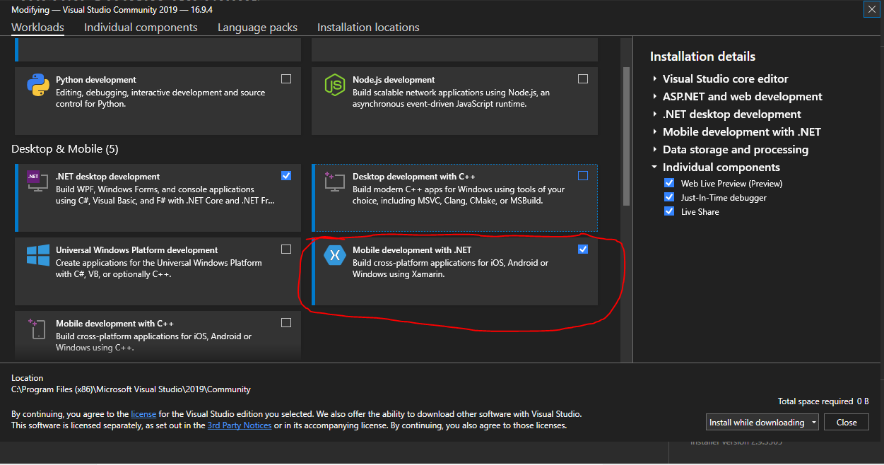This screenshot has height=465, width=884.
Task: Expand ASP.NET and web development details
Action: click(655, 97)
